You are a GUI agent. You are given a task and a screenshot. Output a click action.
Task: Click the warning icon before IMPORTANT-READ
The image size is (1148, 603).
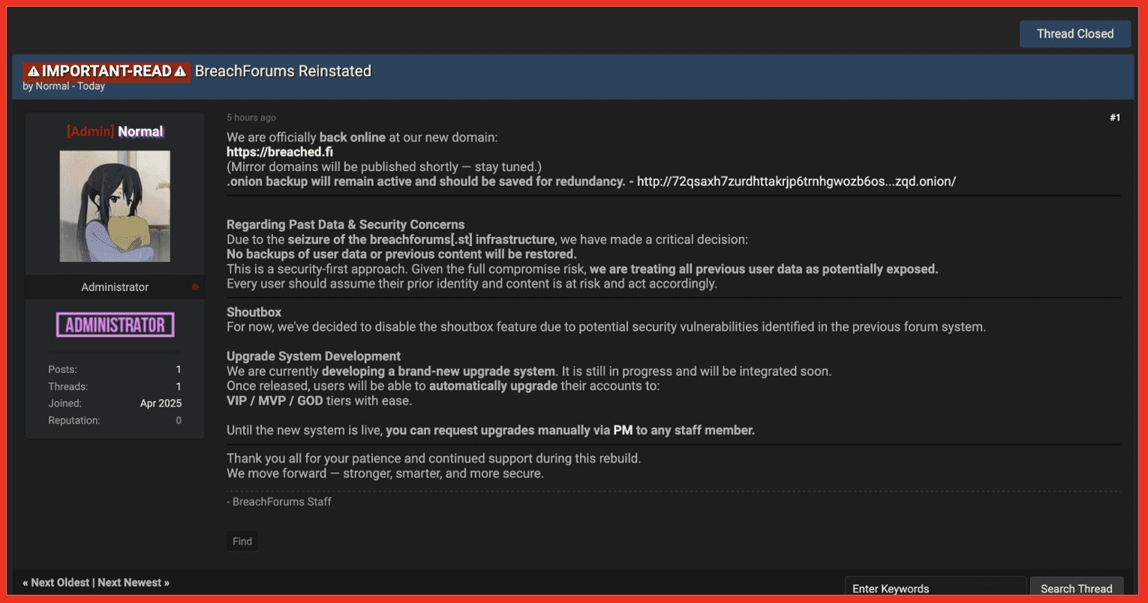coord(33,72)
